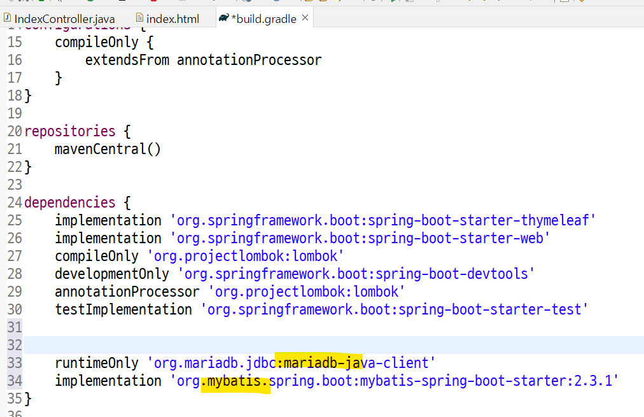Click line number 19 in the gutter

15,113
